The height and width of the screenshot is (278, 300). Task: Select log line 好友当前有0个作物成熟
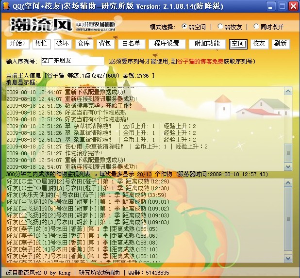[x=66, y=113]
